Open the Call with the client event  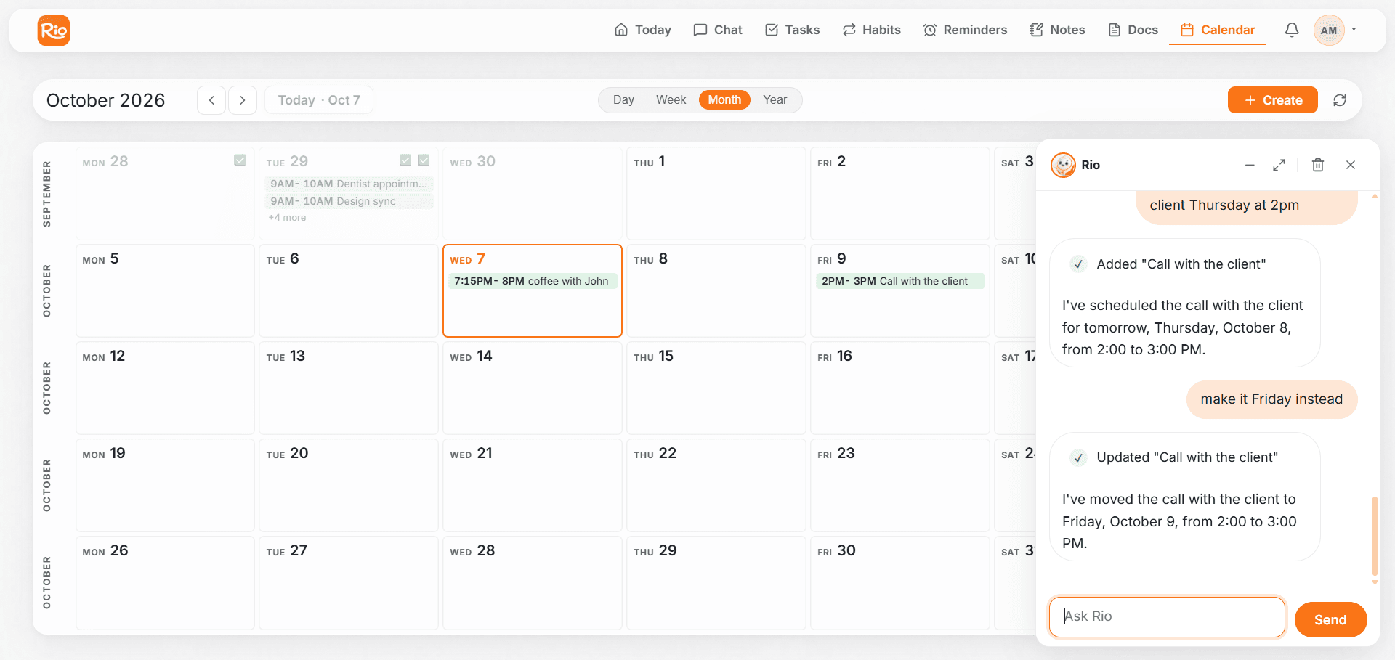pyautogui.click(x=900, y=281)
